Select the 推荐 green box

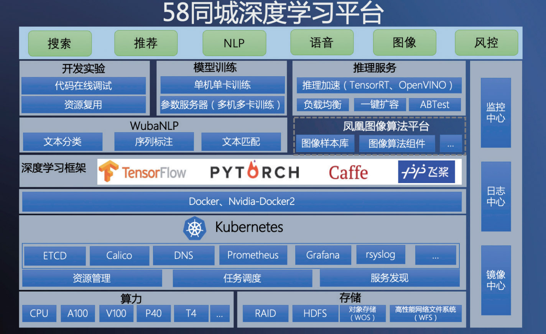(x=146, y=43)
